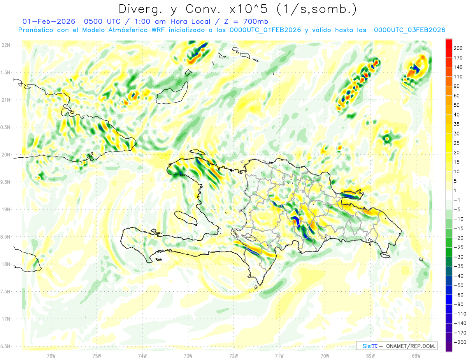Viewport: 467px width, 361px height.
Task: Click the 21N latitude label
Action: click(x=6, y=100)
